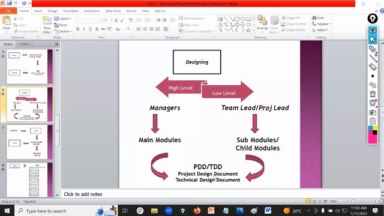384x216 pixels.
Task: Select the eraser tool in annotation toolbar
Action: click(x=373, y=67)
